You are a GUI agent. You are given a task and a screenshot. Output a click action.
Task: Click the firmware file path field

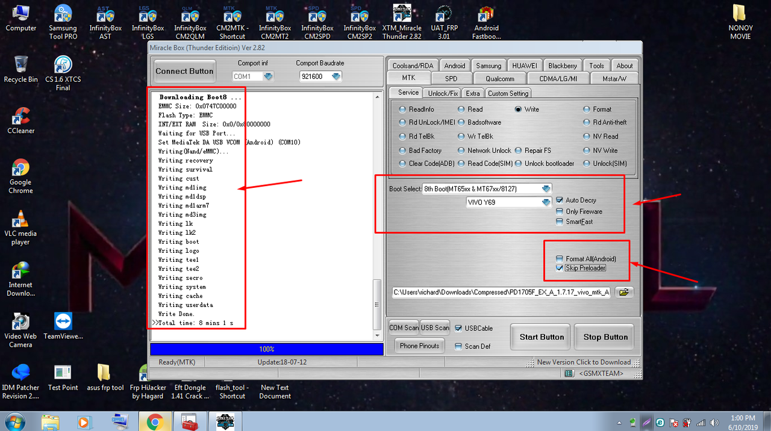(x=502, y=292)
